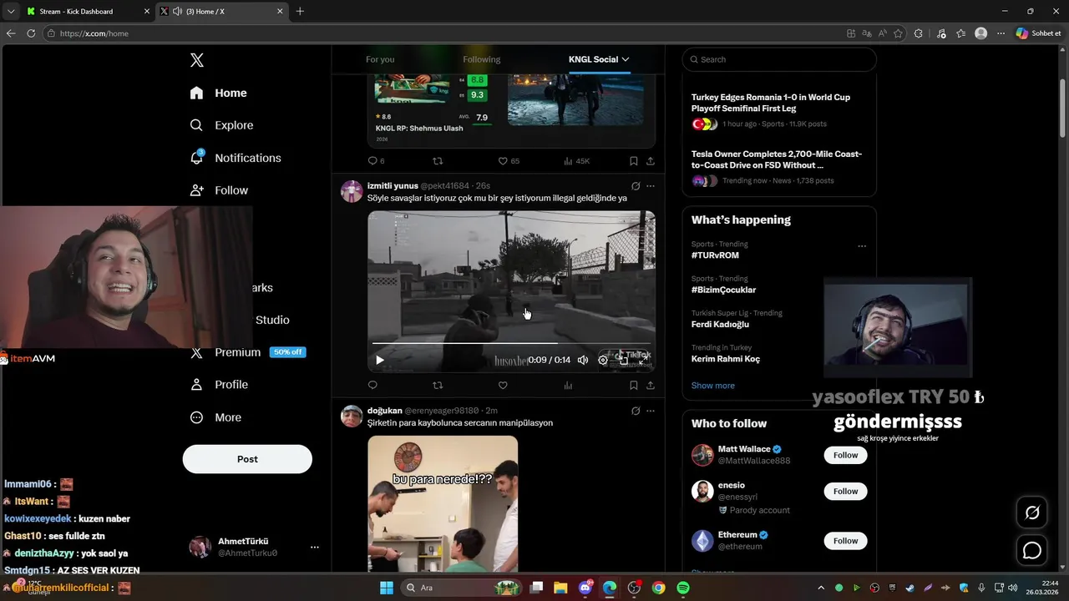Viewport: 1069px width, 601px height.
Task: Refresh the browser page
Action: 31,33
